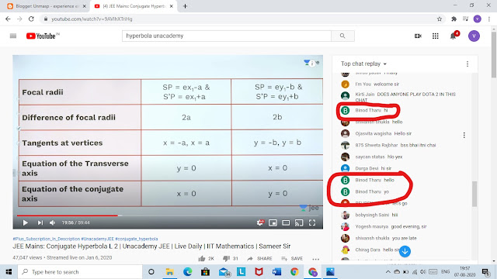The width and height of the screenshot is (497, 279).
Task: Open the Microsoft Store taskbar icon
Action: (x=205, y=272)
